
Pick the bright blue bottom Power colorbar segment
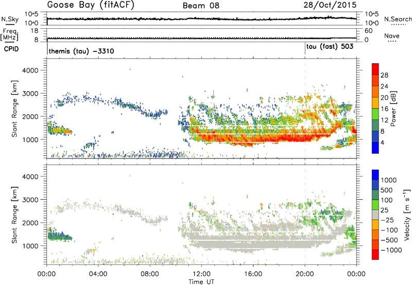click(x=375, y=148)
